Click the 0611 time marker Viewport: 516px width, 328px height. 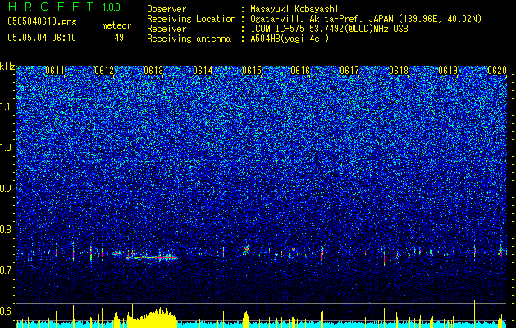[x=55, y=71]
